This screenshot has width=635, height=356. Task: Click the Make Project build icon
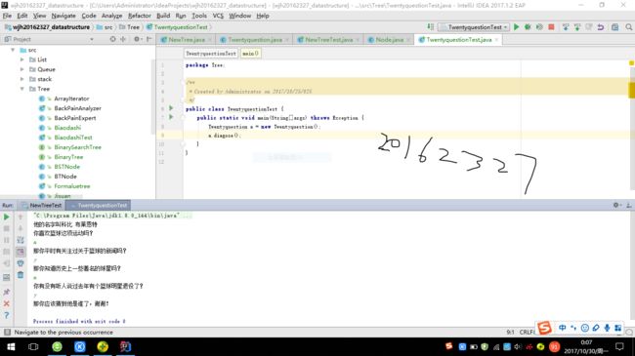point(431,27)
